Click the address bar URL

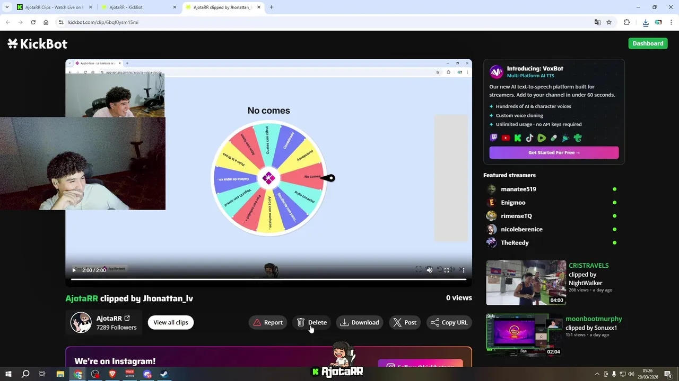click(103, 22)
